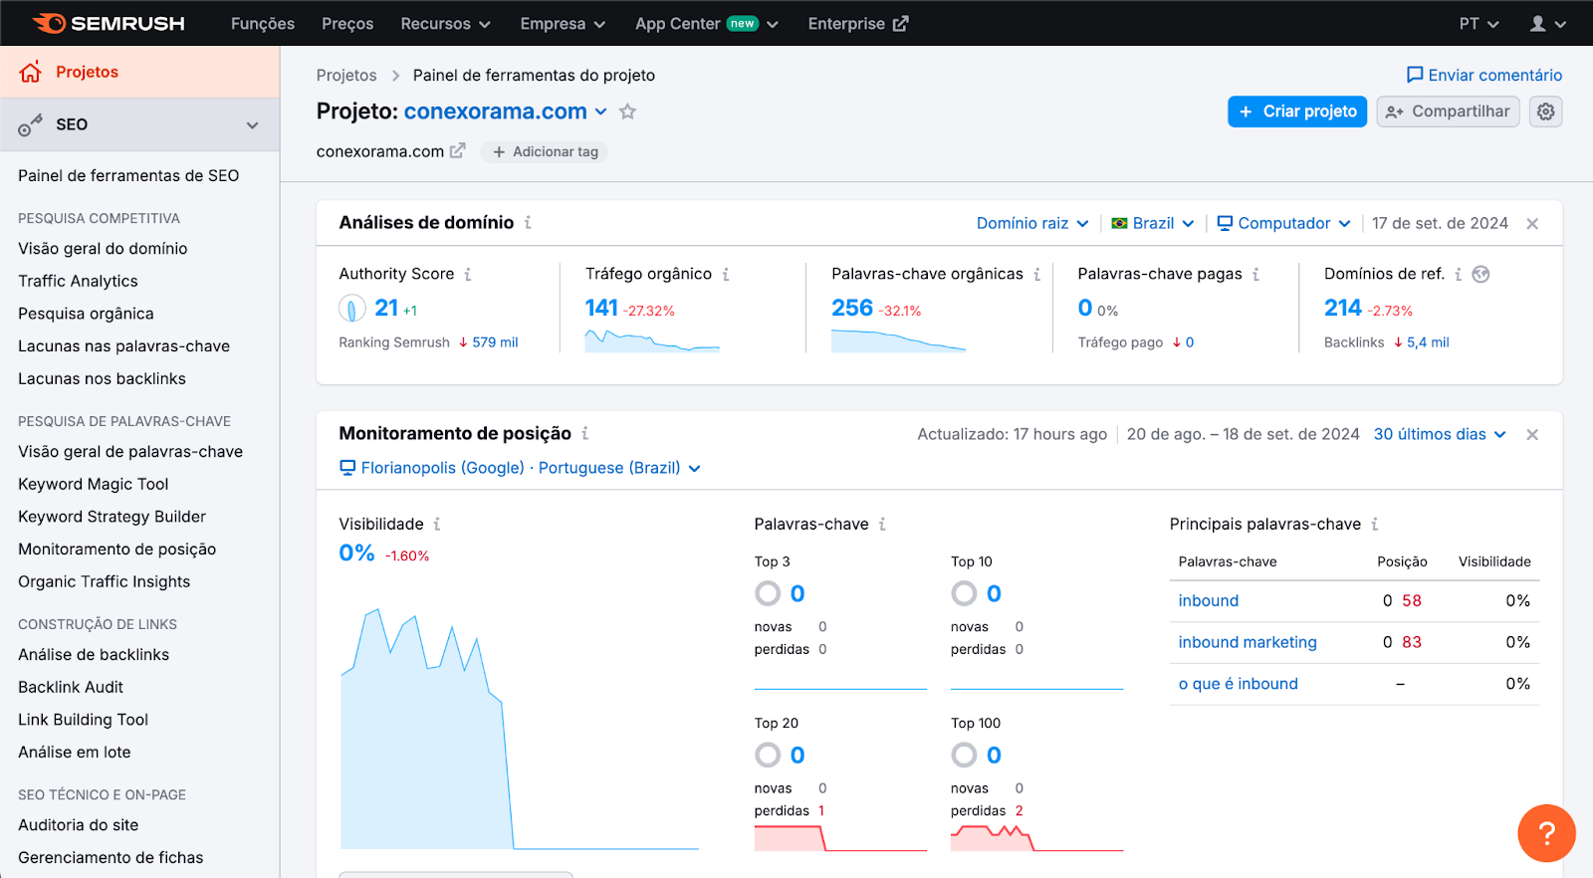The height and width of the screenshot is (878, 1593).
Task: Open Link Building Tool in sidebar
Action: [83, 720]
